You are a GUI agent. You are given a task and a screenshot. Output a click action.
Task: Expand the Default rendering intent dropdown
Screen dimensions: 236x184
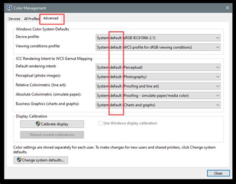pos(158,67)
